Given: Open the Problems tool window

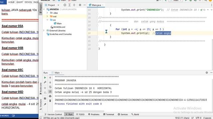Looking at the screenshot, I should click(x=94, y=114).
